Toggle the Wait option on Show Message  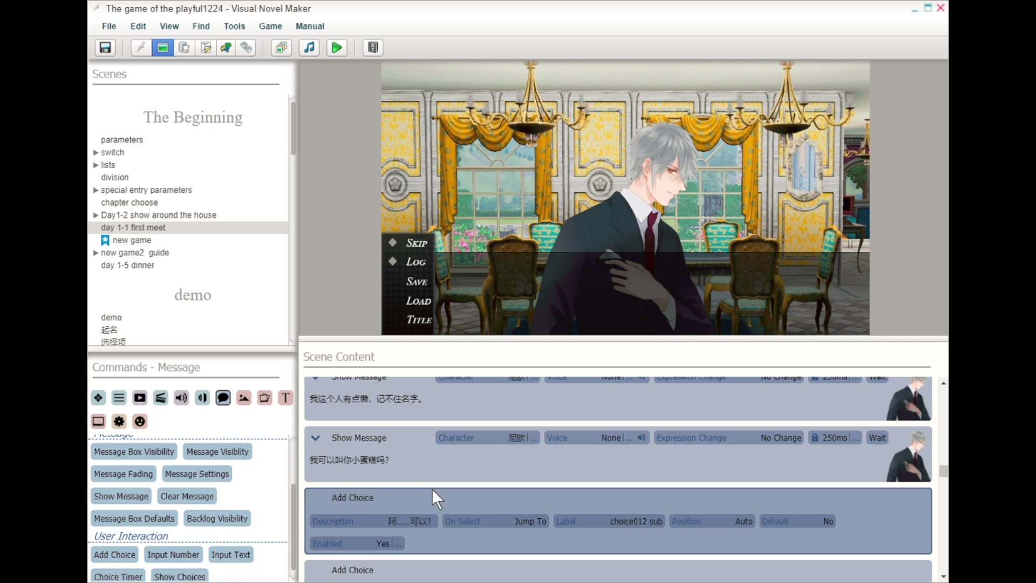pyautogui.click(x=877, y=438)
